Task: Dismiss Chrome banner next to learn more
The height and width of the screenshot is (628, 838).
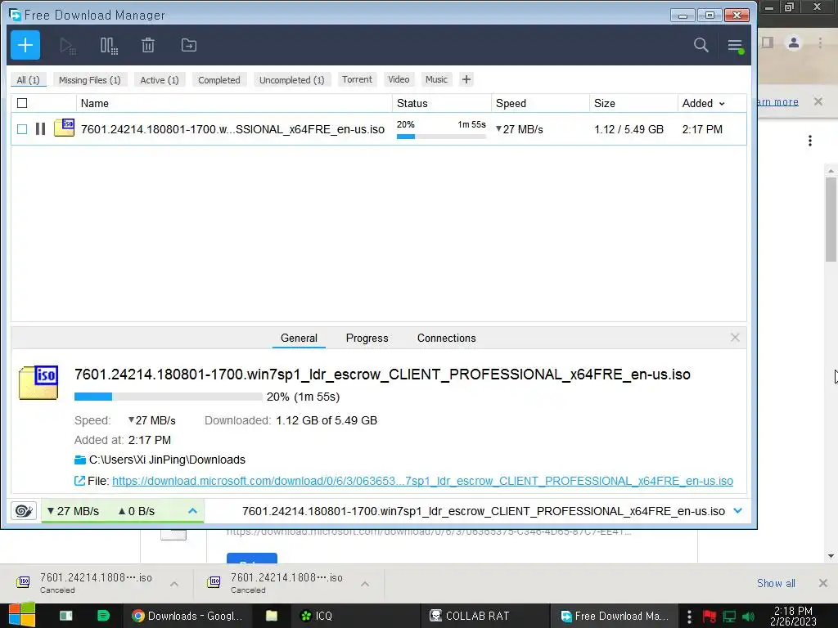Action: (818, 101)
